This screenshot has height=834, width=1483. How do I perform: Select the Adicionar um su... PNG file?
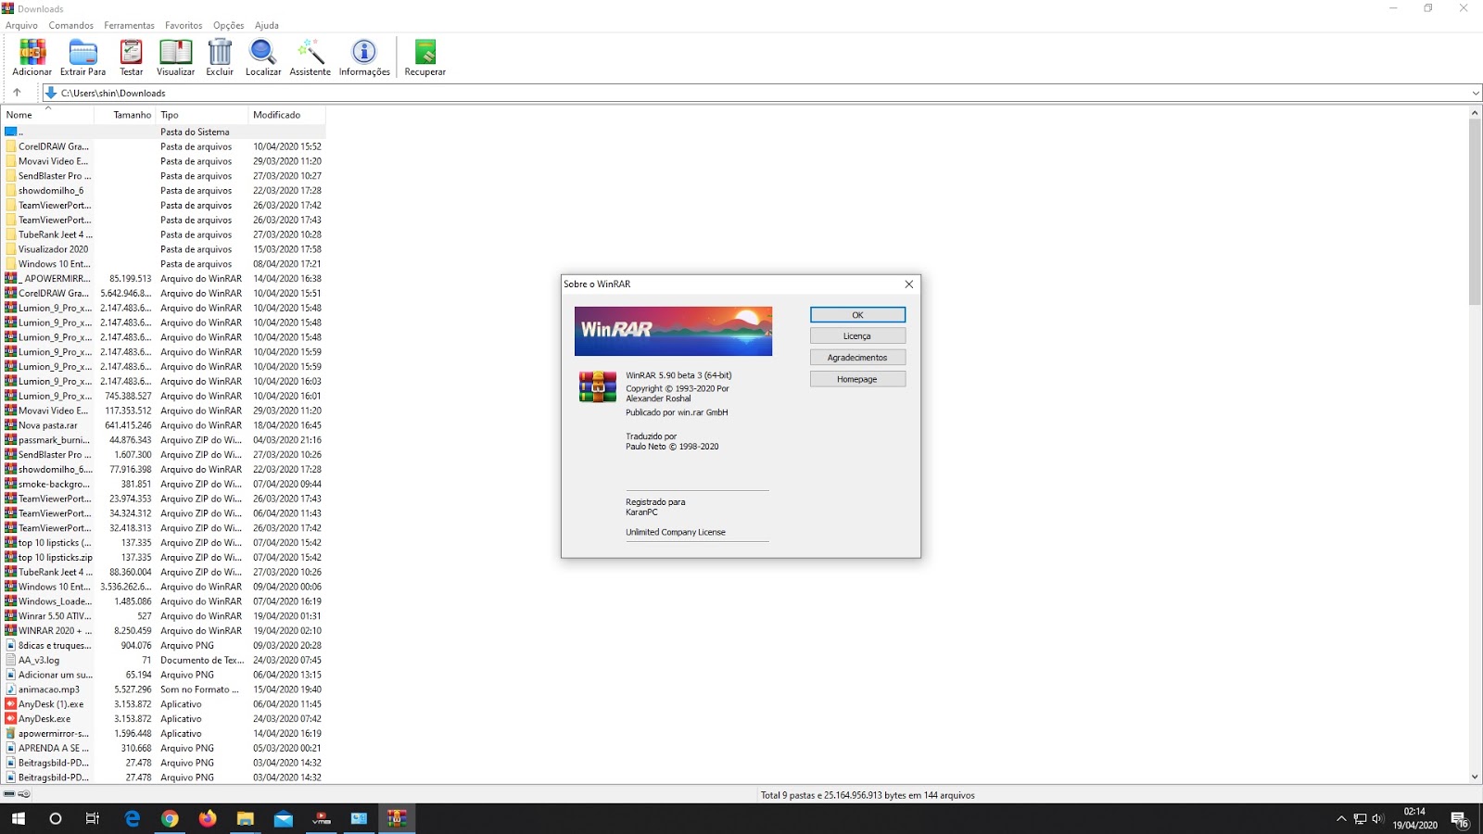[163, 675]
